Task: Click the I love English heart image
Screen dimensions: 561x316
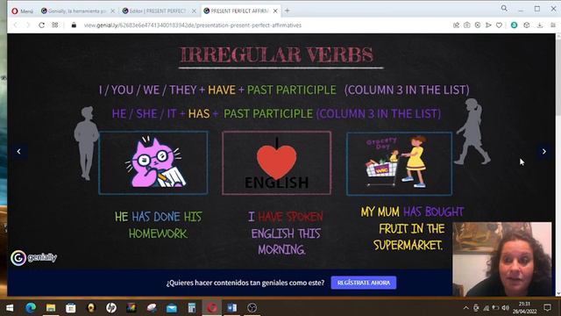Action: [277, 163]
